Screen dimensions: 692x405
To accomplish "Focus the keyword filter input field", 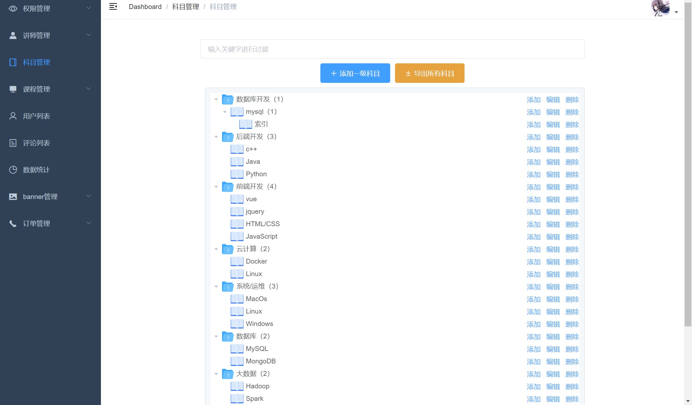I will 392,49.
